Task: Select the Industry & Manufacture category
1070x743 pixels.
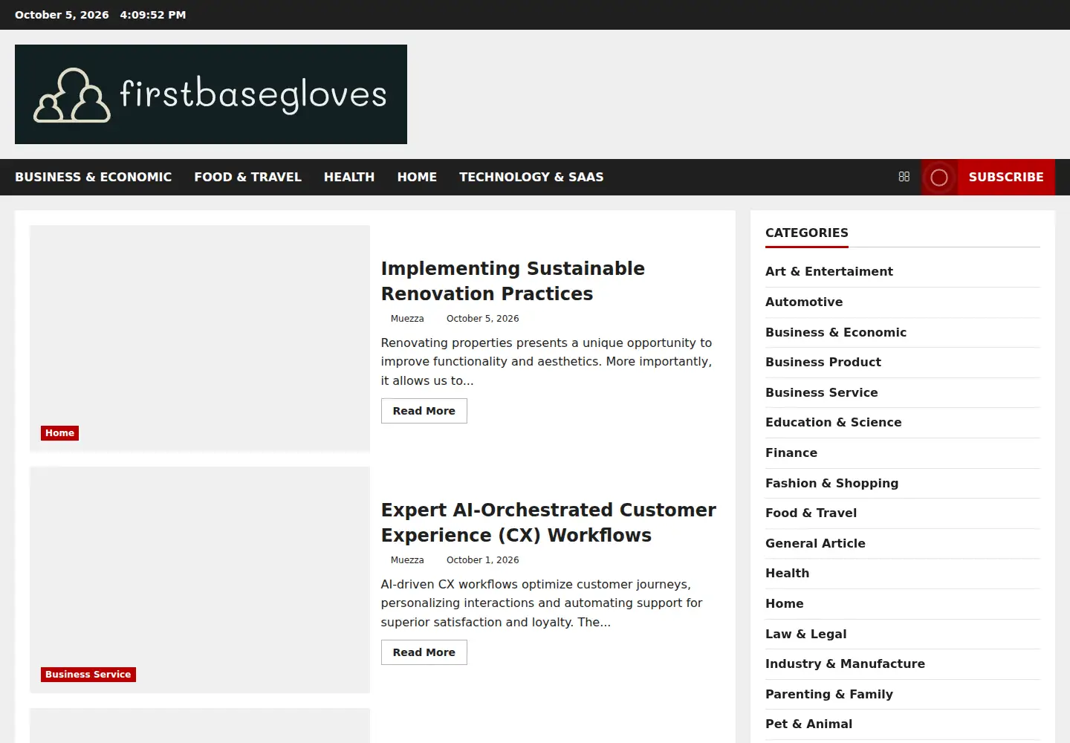Action: point(846,663)
